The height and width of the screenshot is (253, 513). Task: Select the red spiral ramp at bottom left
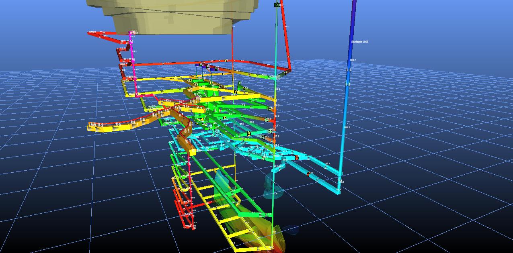coord(183,209)
